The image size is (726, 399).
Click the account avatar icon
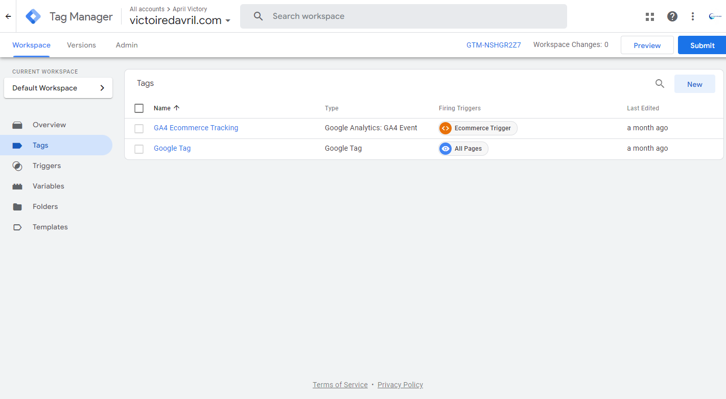pyautogui.click(x=715, y=16)
